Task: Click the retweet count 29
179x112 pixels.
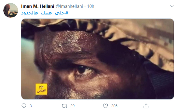Action: point(73,106)
